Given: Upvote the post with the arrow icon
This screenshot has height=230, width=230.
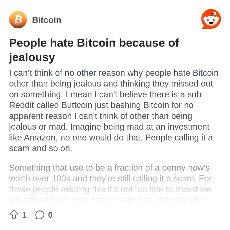Looking at the screenshot, I should (14, 214).
